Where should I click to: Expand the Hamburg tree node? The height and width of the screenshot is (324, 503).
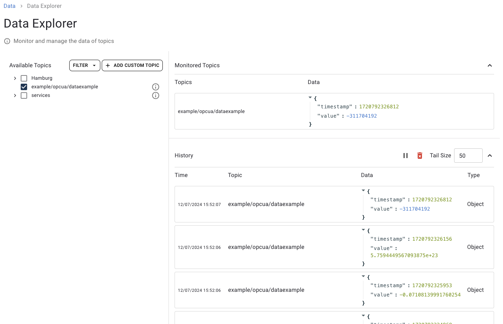tap(15, 78)
